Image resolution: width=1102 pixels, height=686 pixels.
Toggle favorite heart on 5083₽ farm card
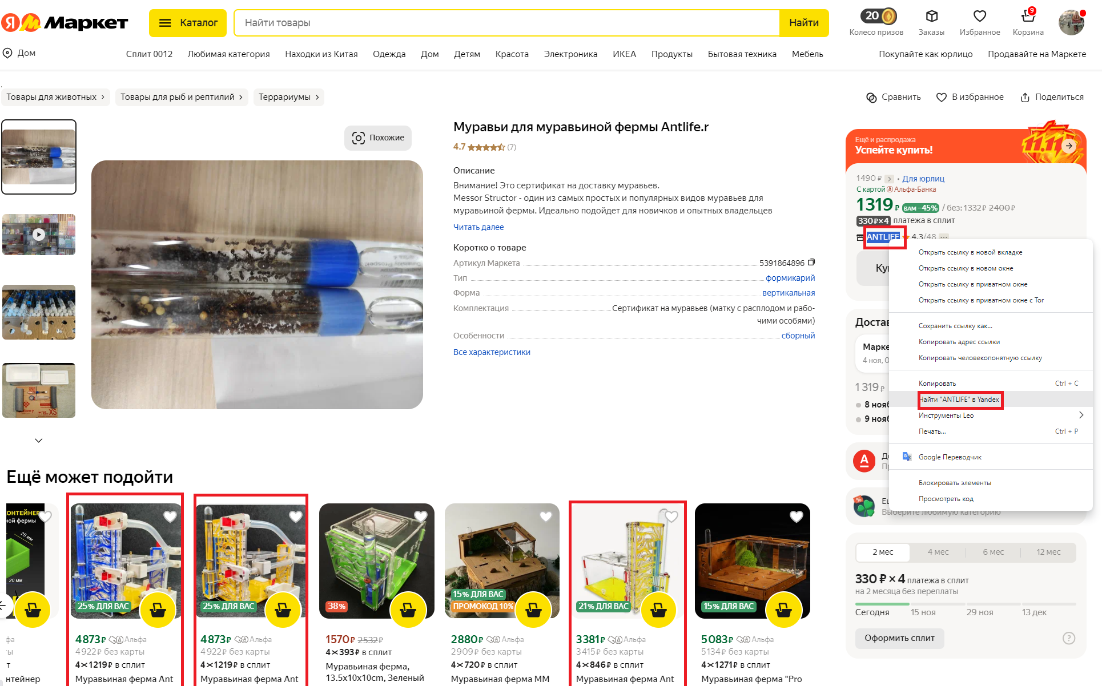pyautogui.click(x=796, y=516)
